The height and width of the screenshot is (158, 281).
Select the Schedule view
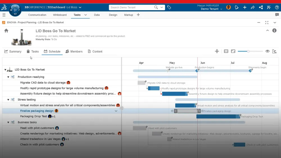pyautogui.click(x=52, y=51)
